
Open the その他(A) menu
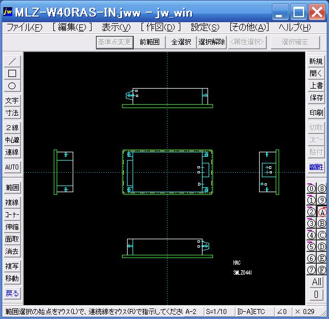point(249,28)
